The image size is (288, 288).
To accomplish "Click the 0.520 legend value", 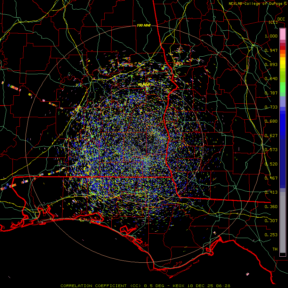I will (x=271, y=164).
